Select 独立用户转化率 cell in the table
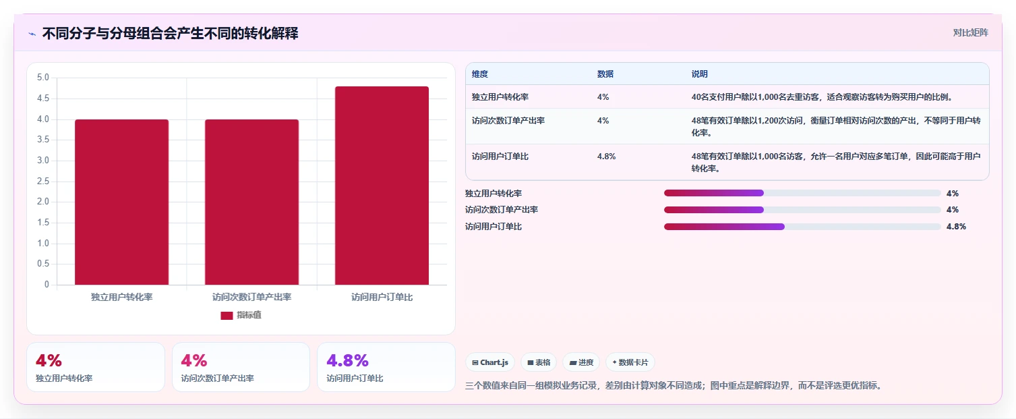This screenshot has width=1016, height=419. [500, 97]
